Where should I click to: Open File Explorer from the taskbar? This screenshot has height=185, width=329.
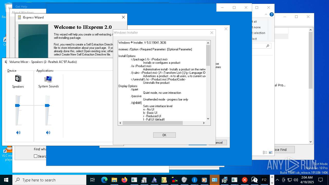coord(114,180)
